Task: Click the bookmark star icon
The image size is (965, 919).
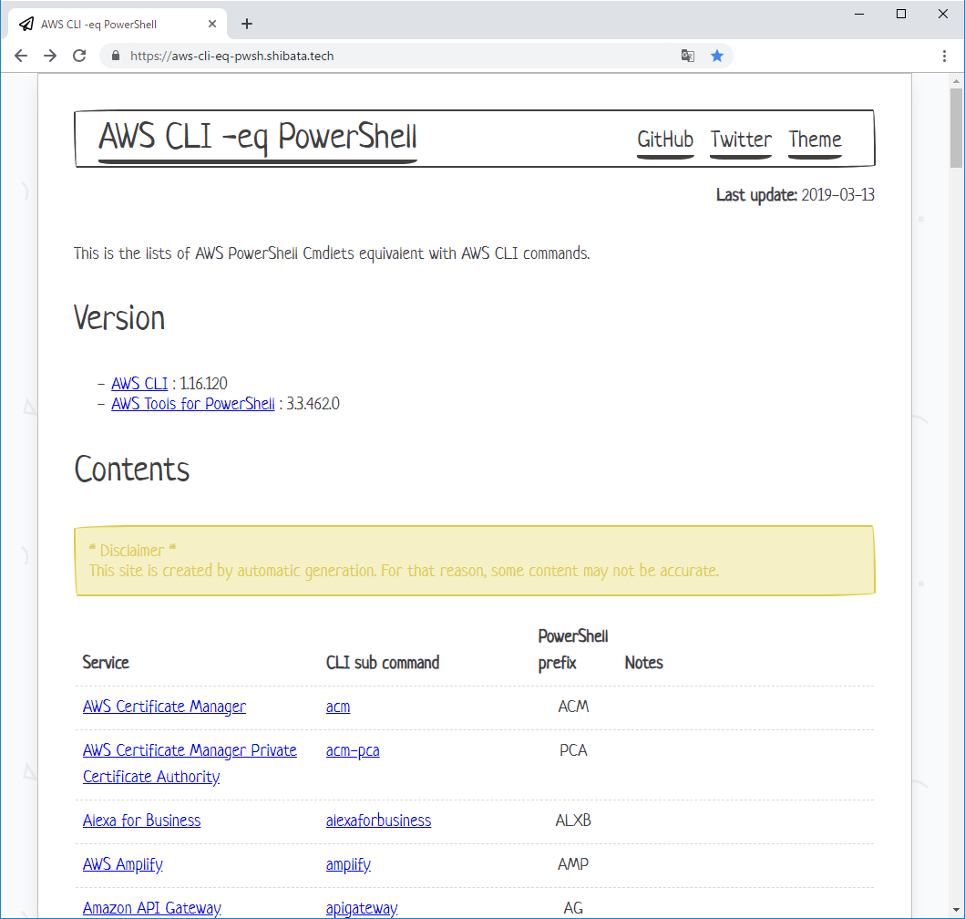Action: [718, 56]
